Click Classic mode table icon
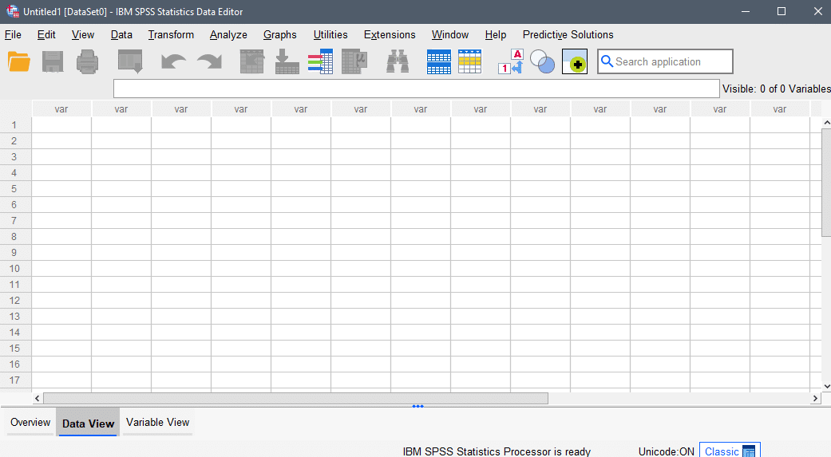The height and width of the screenshot is (457, 831). tap(749, 451)
